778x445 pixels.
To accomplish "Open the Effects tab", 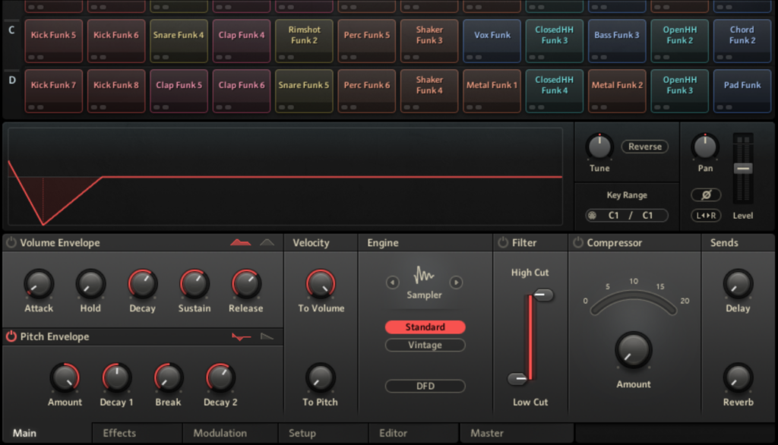I will 119,433.
